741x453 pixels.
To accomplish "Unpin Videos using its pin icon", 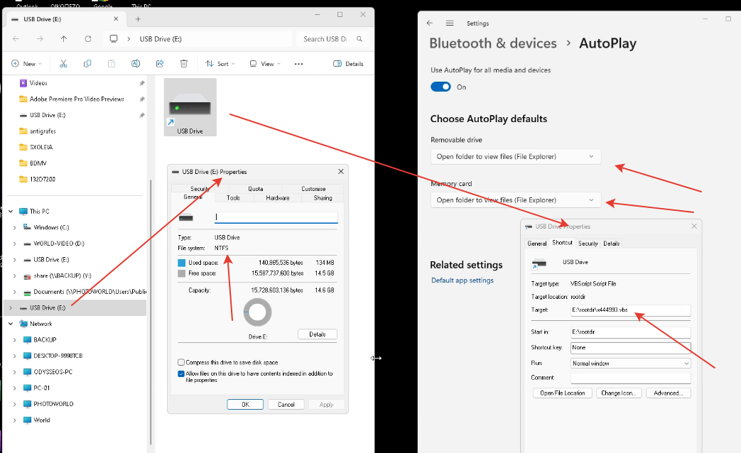I will click(142, 83).
